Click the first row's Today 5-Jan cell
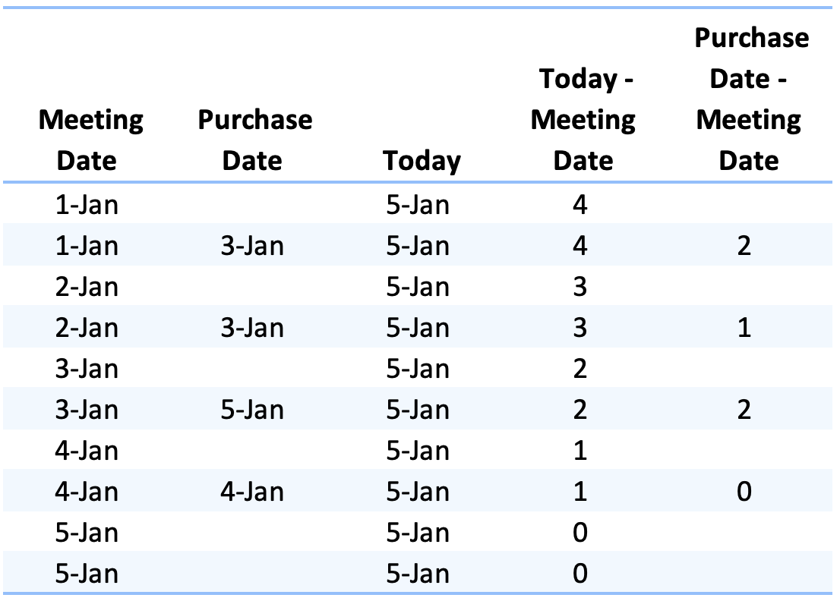 (x=418, y=204)
